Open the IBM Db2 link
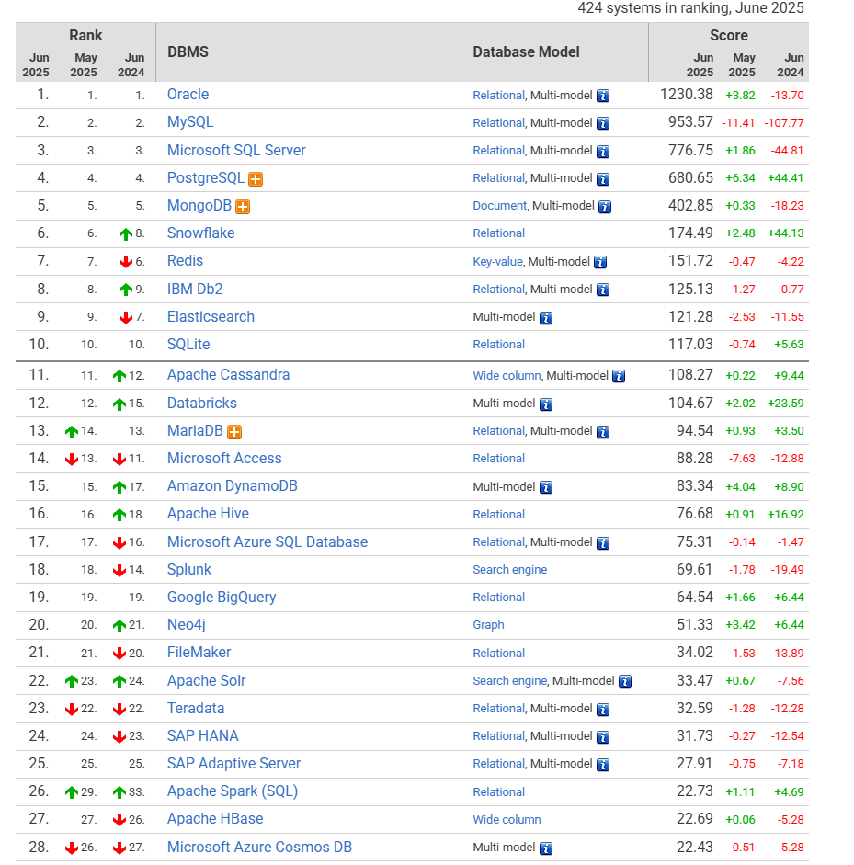The image size is (854, 865). (x=195, y=289)
